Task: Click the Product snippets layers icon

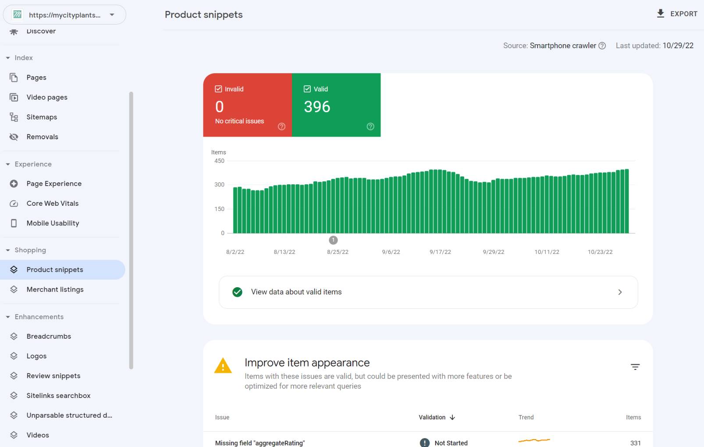Action: 14,270
